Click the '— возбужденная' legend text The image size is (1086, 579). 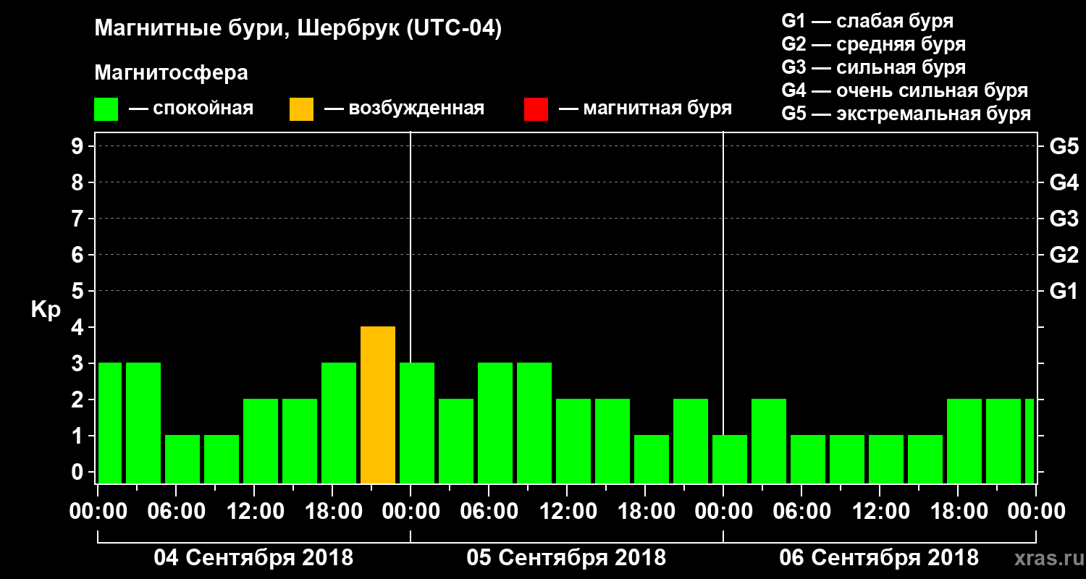pyautogui.click(x=404, y=109)
